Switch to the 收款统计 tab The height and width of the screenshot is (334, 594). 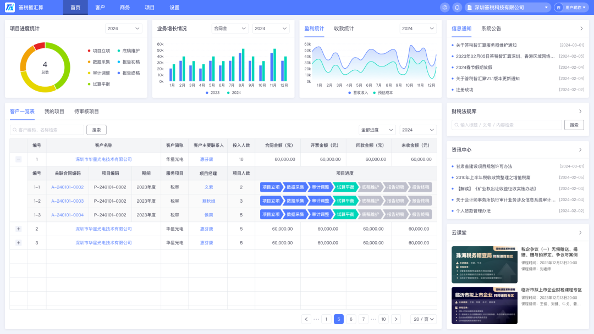[x=344, y=29]
